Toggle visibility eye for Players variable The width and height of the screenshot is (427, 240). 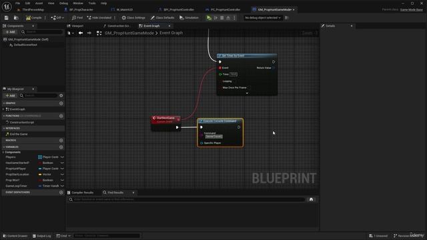62,157
